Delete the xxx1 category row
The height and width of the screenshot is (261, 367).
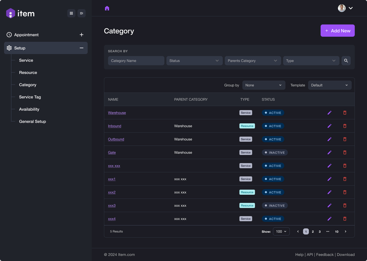click(x=345, y=179)
